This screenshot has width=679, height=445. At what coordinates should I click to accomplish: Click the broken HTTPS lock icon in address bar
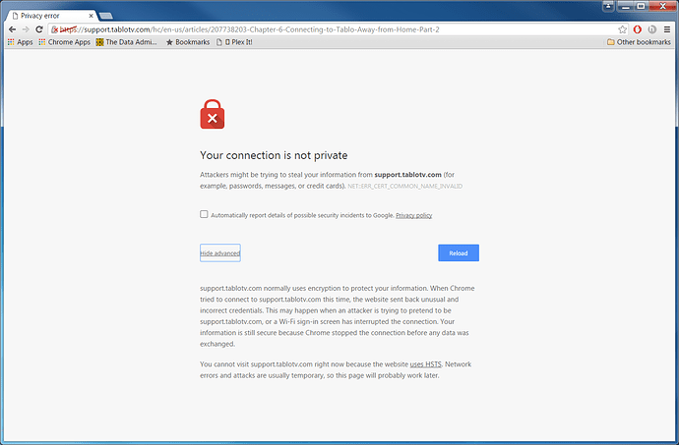pos(54,29)
